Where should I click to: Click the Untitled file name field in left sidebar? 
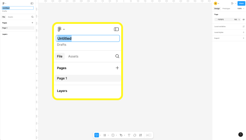(18, 8)
